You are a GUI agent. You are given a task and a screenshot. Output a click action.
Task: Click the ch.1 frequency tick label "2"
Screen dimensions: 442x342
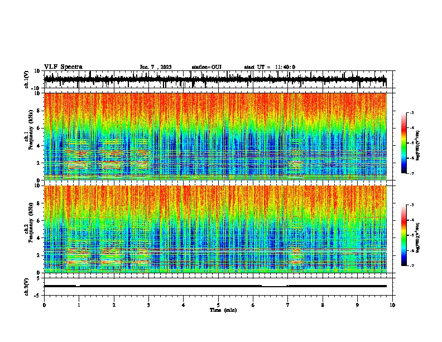point(39,163)
